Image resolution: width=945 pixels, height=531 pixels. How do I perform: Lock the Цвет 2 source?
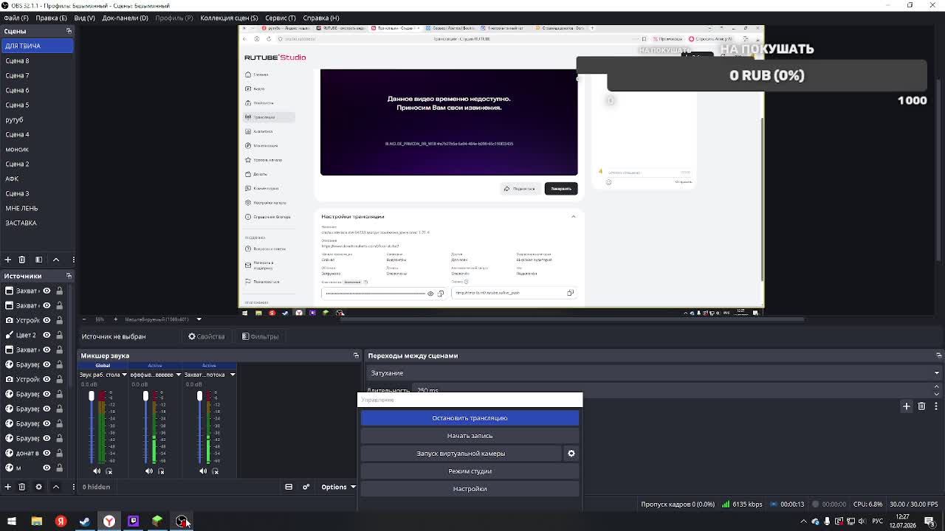[x=60, y=335]
